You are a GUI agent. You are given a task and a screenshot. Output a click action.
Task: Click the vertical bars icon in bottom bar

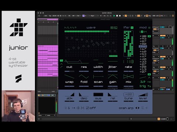pos(78,108)
